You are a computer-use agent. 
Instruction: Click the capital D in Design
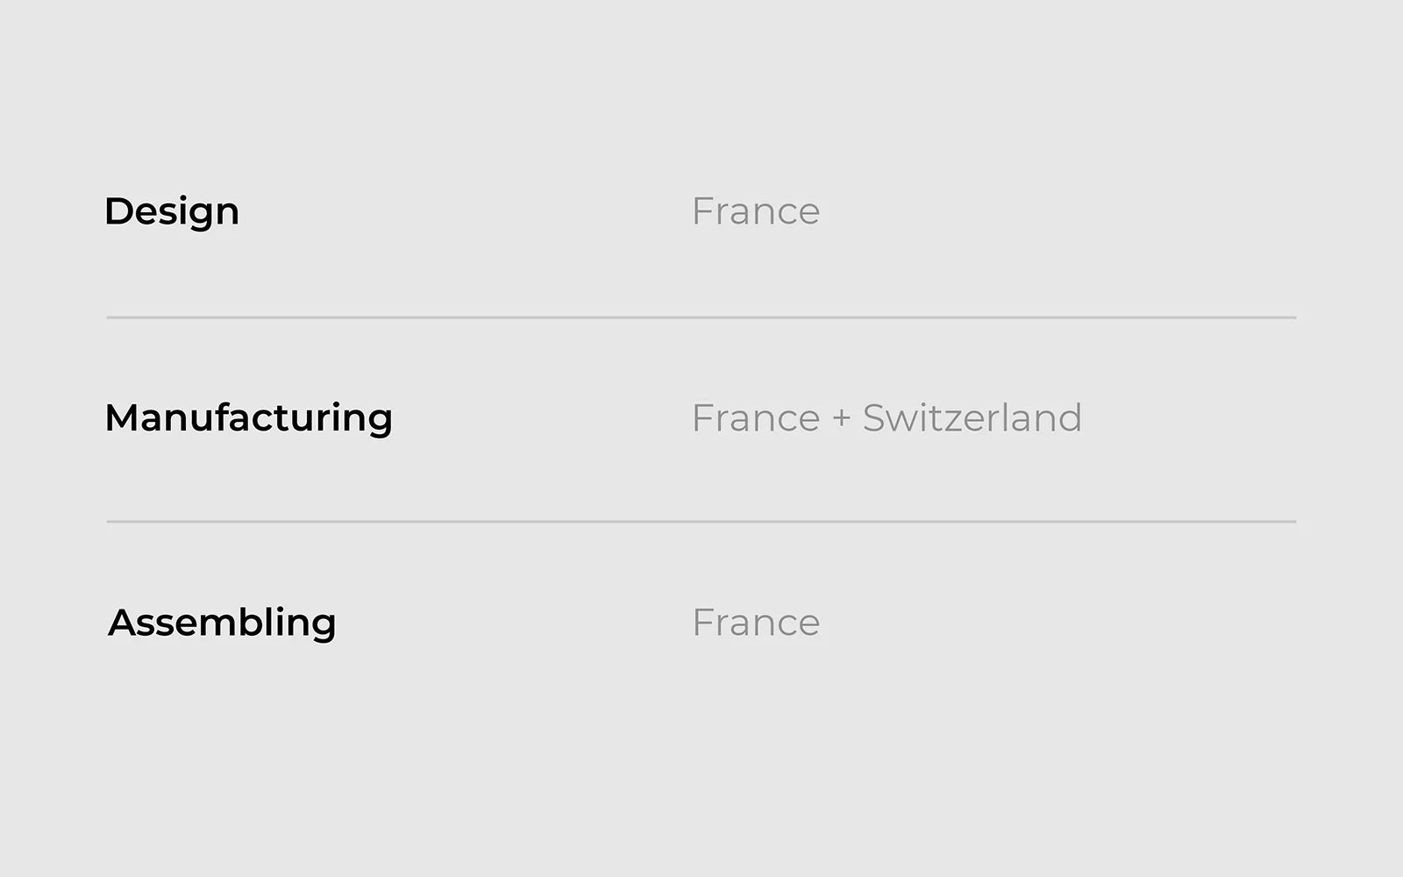pyautogui.click(x=118, y=211)
